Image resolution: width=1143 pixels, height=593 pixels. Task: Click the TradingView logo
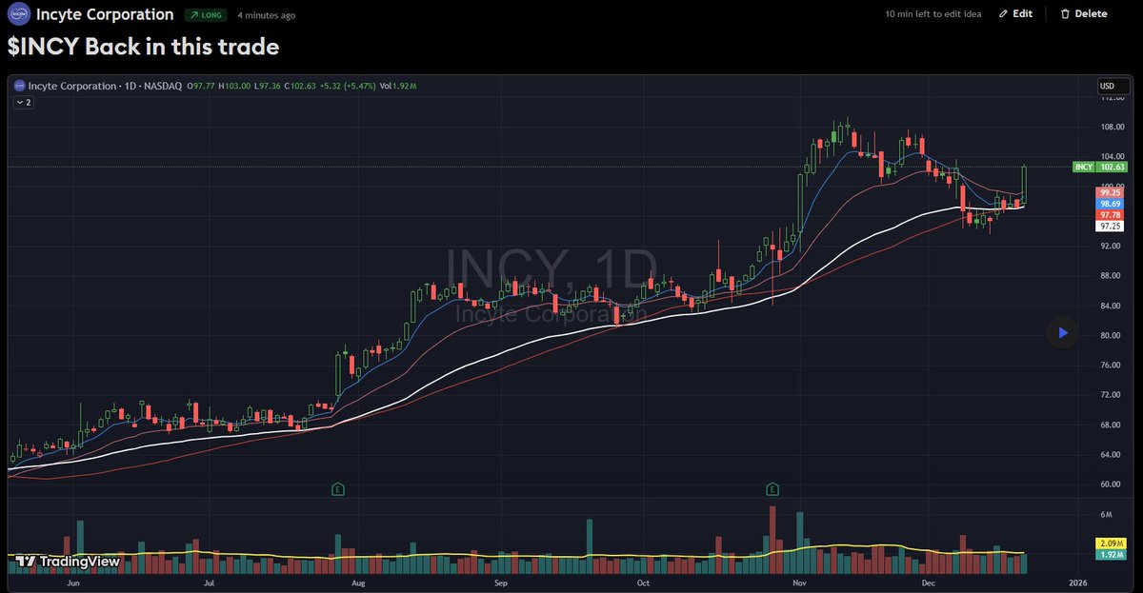(67, 562)
